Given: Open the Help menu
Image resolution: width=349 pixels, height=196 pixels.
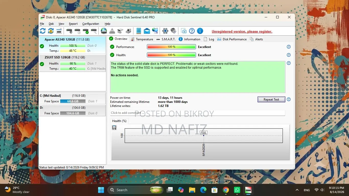Looking at the screenshot, I should point(108,24).
